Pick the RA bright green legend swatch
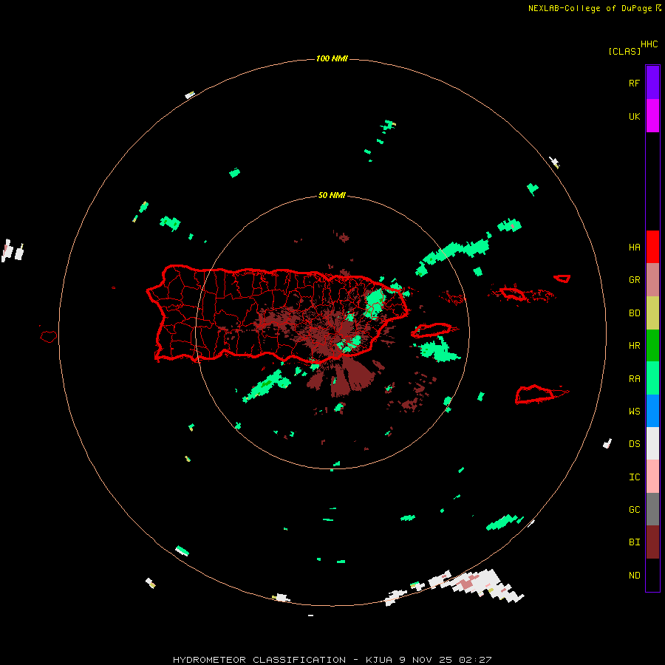665x665 pixels. (x=652, y=378)
